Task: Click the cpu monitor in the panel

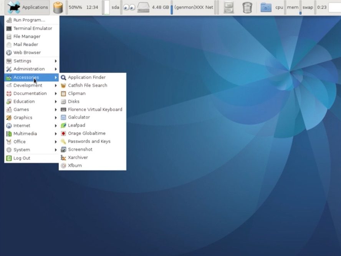Action: (x=279, y=7)
